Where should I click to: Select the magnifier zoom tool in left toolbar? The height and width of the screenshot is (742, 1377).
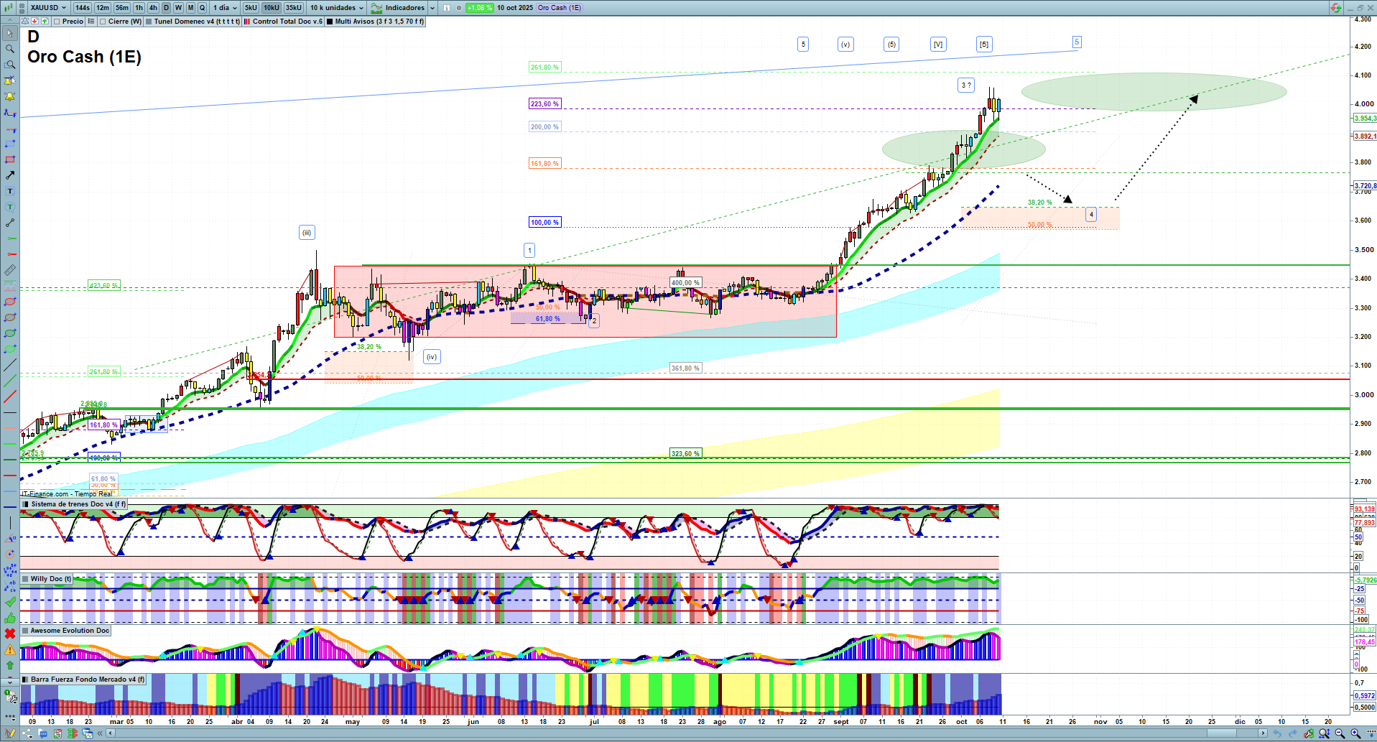point(10,49)
